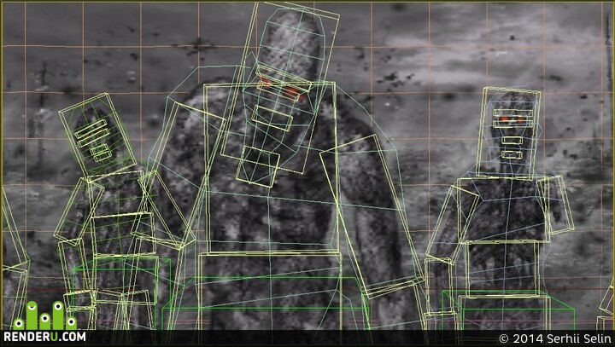Viewport: 615px width, 347px height.
Task: Click the RENDERU.COM watermark text
Action: coord(44,337)
